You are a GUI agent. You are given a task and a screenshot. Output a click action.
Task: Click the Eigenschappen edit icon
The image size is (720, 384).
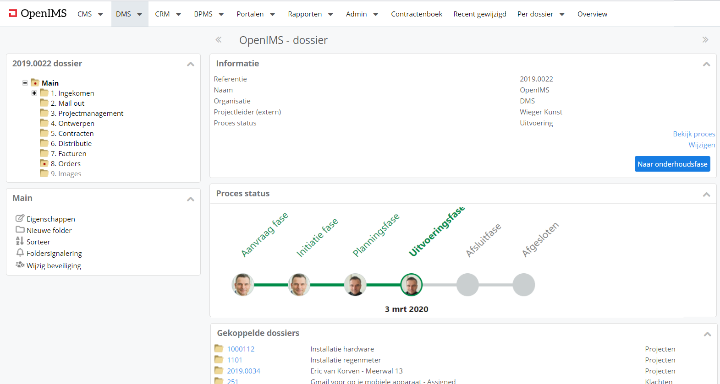[20, 218]
